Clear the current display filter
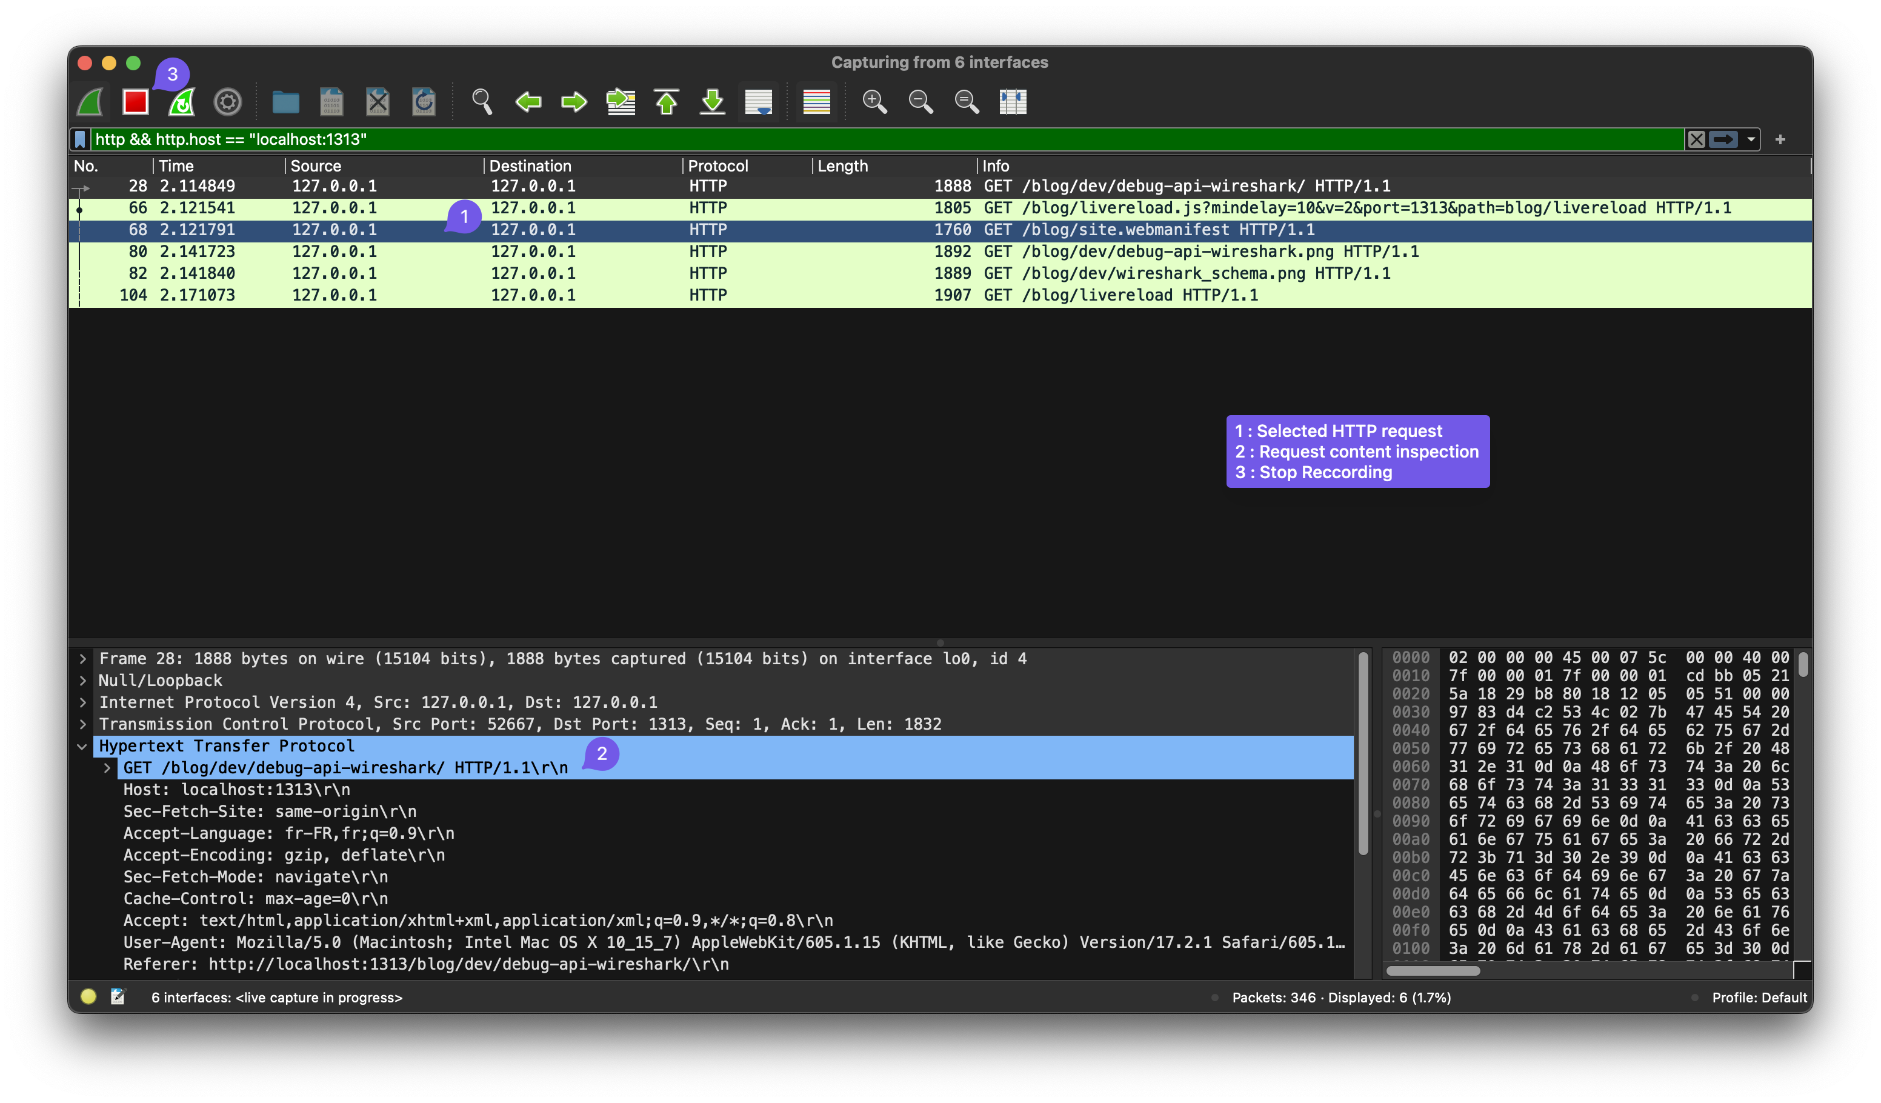 point(1697,139)
